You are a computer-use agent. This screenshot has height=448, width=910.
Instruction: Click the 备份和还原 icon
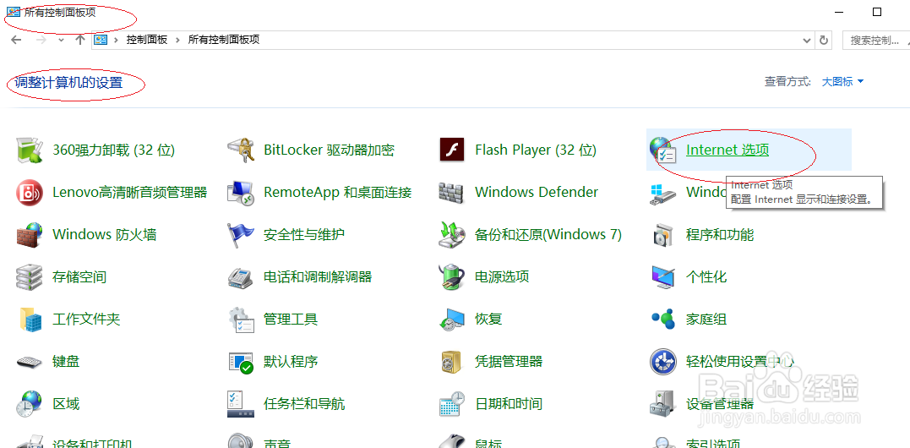pos(451,234)
